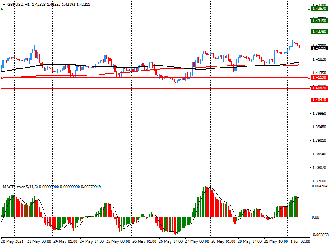Image resolution: width=329 pixels, height=246 pixels.
Task: Click the triangle arrow beside GBPUSD,H1
Action: click(x=4, y=4)
